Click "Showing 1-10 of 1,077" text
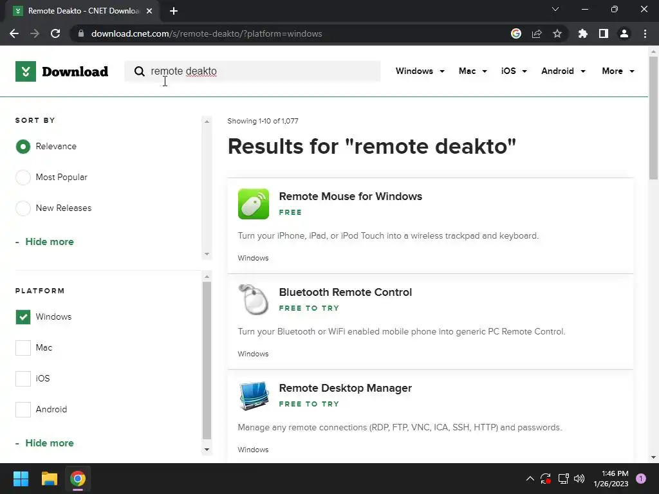This screenshot has width=659, height=494. click(263, 121)
